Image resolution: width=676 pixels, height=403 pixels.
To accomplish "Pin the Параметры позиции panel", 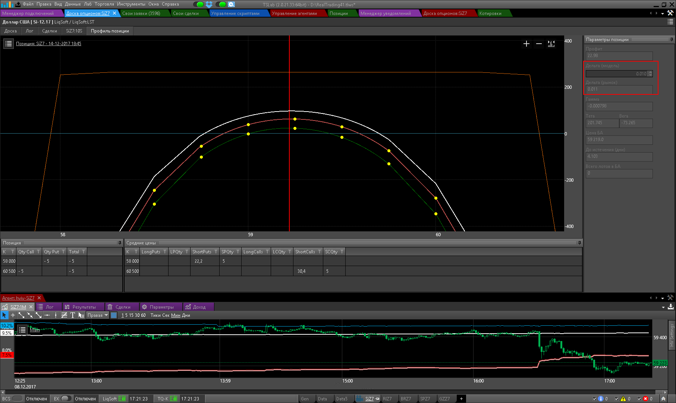I will 672,40.
